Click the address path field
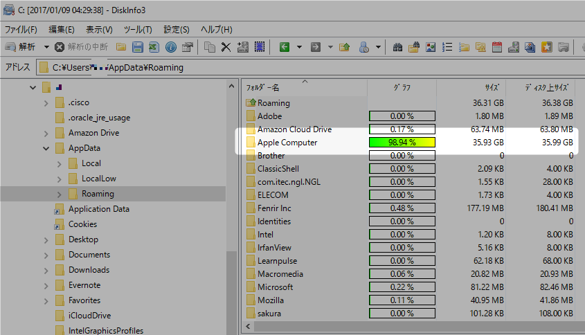 [x=309, y=68]
